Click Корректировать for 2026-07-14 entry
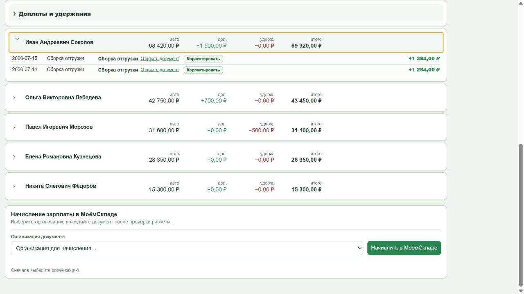 pos(203,70)
